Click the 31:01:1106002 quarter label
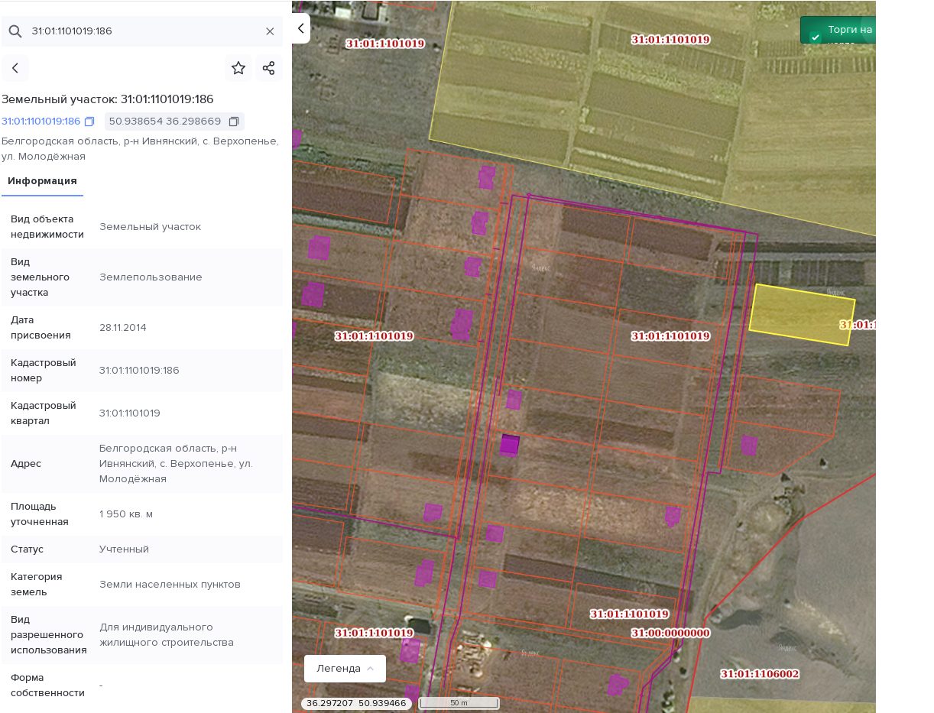The height and width of the screenshot is (713, 934). pos(760,674)
